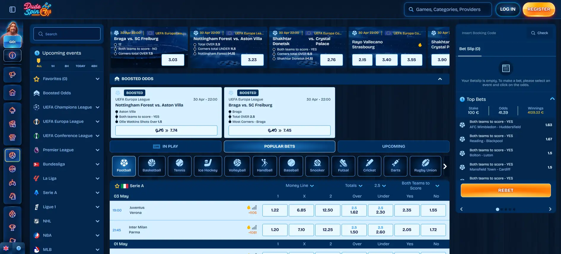Open slots 777 icon in sidebar

pos(12,138)
